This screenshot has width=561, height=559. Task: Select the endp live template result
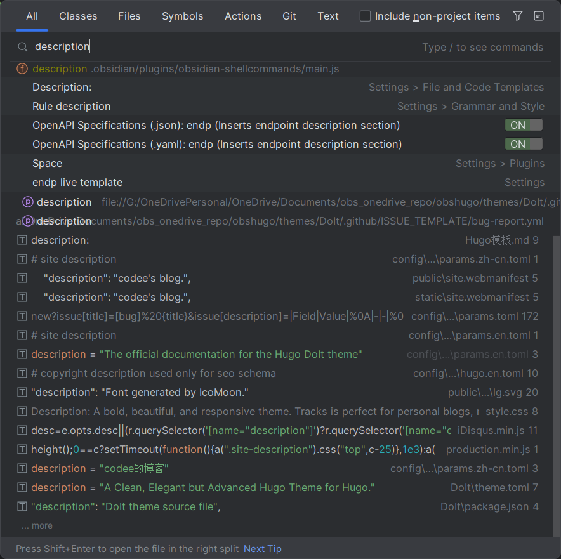pyautogui.click(x=77, y=182)
